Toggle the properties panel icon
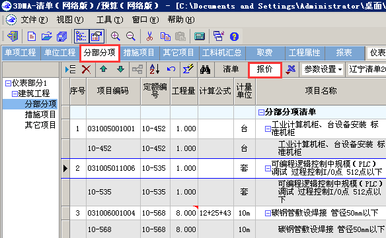Viewport: 386px width, 238px height. pos(96,36)
